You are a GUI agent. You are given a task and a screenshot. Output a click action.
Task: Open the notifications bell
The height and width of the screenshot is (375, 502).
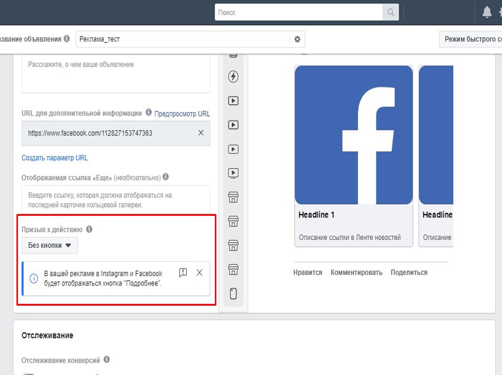point(487,12)
